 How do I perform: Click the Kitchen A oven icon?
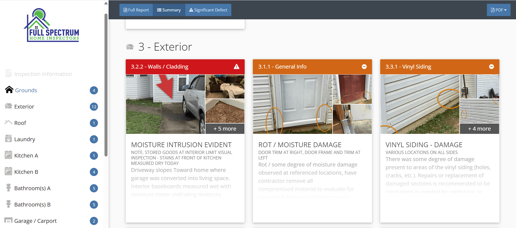(8, 155)
